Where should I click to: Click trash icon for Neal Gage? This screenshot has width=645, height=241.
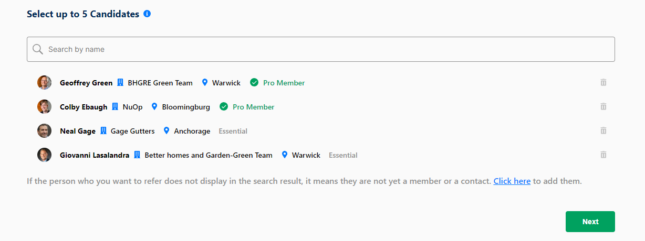click(x=604, y=130)
